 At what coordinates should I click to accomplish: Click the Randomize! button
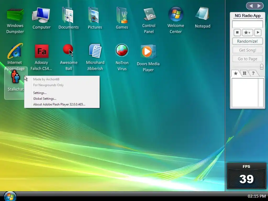(x=248, y=41)
